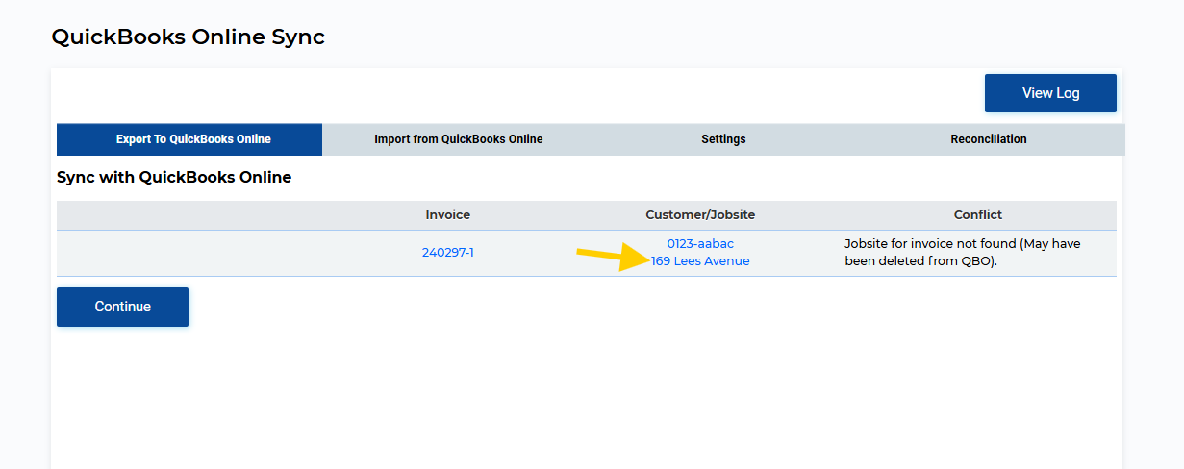Select the Export To QuickBooks Online tab
Image resolution: width=1184 pixels, height=469 pixels.
(x=189, y=139)
